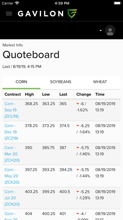
Task: Open the hamburger navigation menu
Action: click(x=9, y=14)
